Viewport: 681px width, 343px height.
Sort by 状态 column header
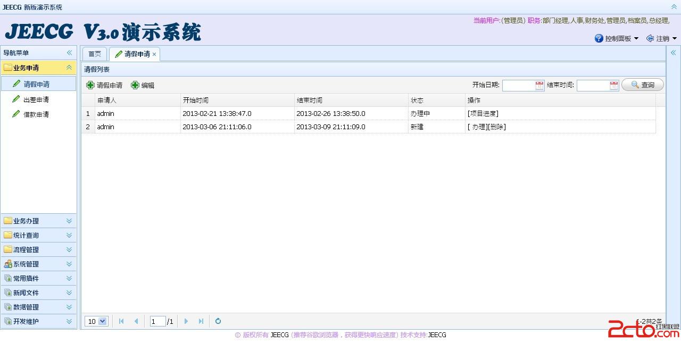[x=437, y=100]
